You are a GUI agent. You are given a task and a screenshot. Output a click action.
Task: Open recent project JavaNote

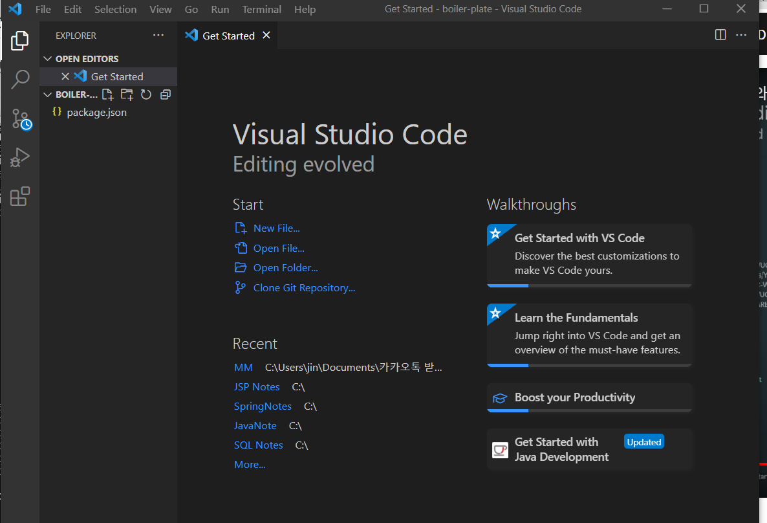pyautogui.click(x=255, y=426)
